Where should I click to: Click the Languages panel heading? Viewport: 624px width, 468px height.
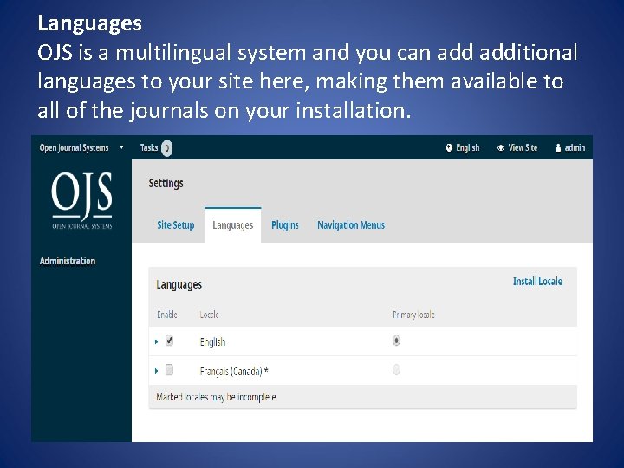coord(179,285)
